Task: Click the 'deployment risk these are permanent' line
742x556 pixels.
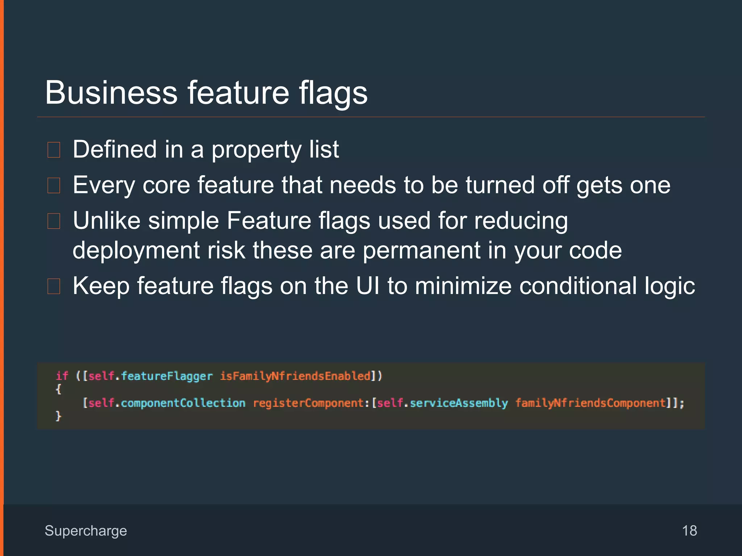Action: [x=347, y=250]
